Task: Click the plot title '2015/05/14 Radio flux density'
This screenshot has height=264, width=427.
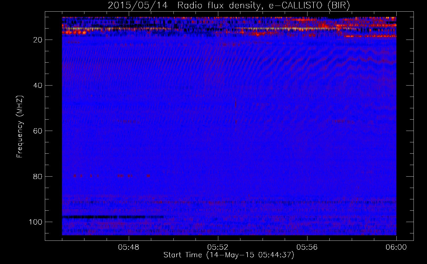Action: (229, 5)
